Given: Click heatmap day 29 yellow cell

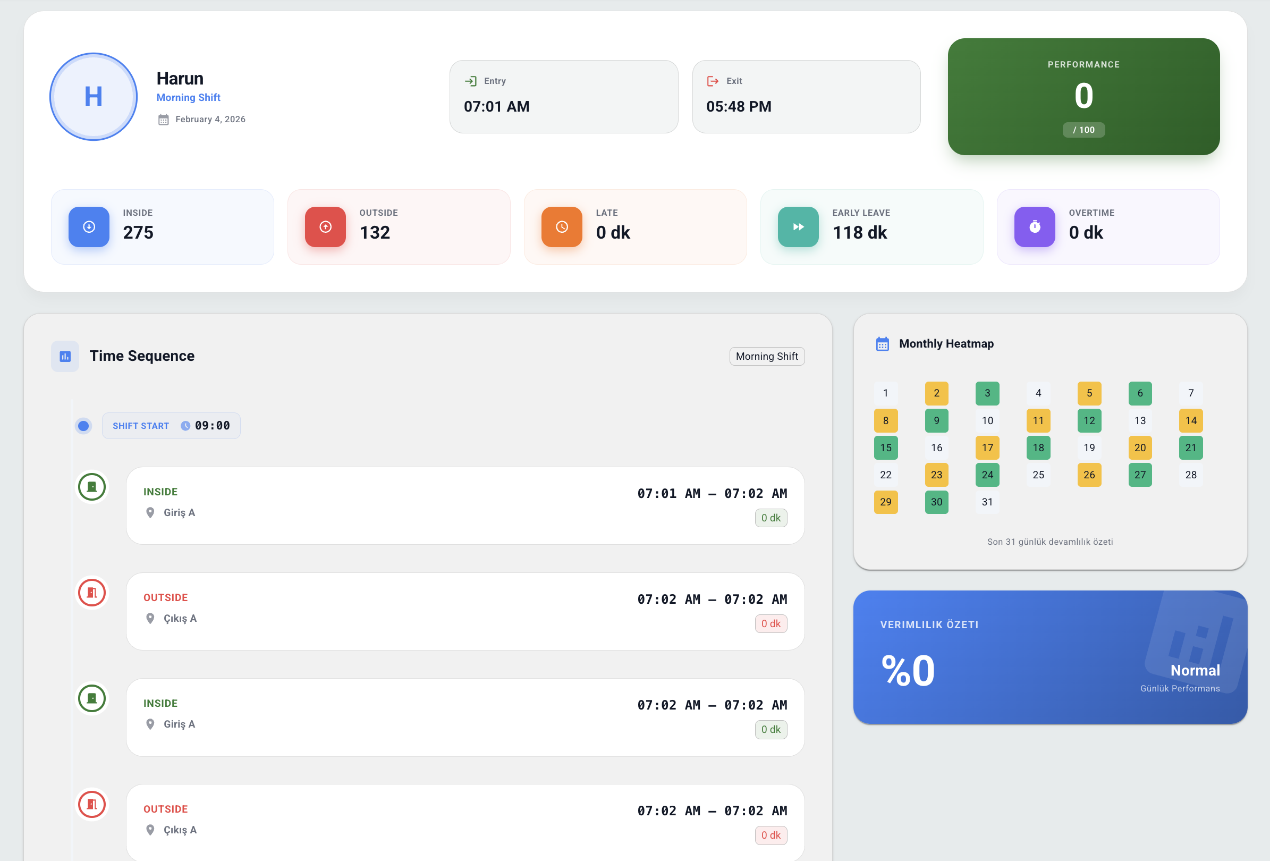Looking at the screenshot, I should click(x=885, y=502).
